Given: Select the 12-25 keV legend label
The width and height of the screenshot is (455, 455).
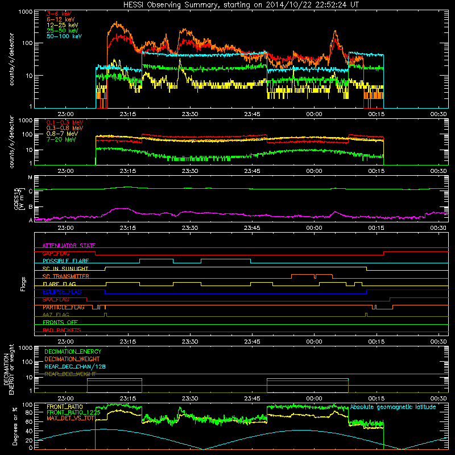Looking at the screenshot, I should pos(63,25).
